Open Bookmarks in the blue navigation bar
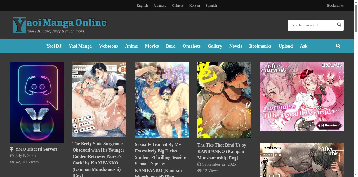This screenshot has width=358, height=177. (x=260, y=46)
